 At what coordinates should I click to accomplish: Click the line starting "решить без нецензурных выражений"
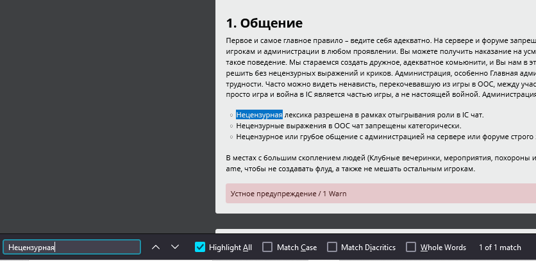click(378, 72)
